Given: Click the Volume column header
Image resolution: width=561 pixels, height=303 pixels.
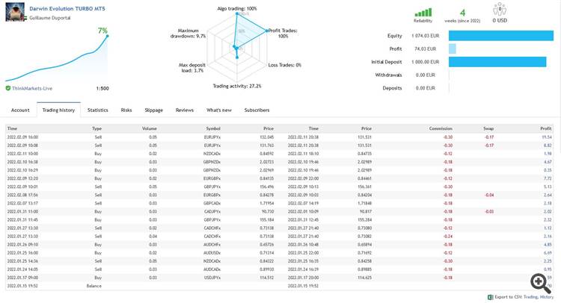Looking at the screenshot, I should click(x=150, y=128).
